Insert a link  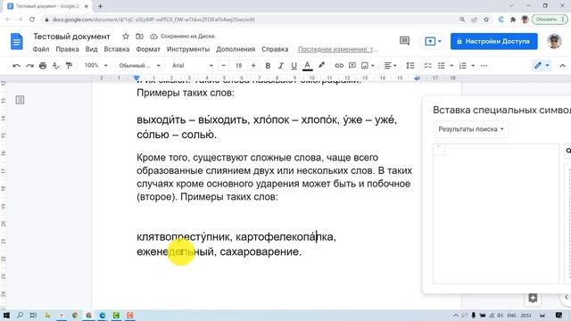click(x=339, y=65)
